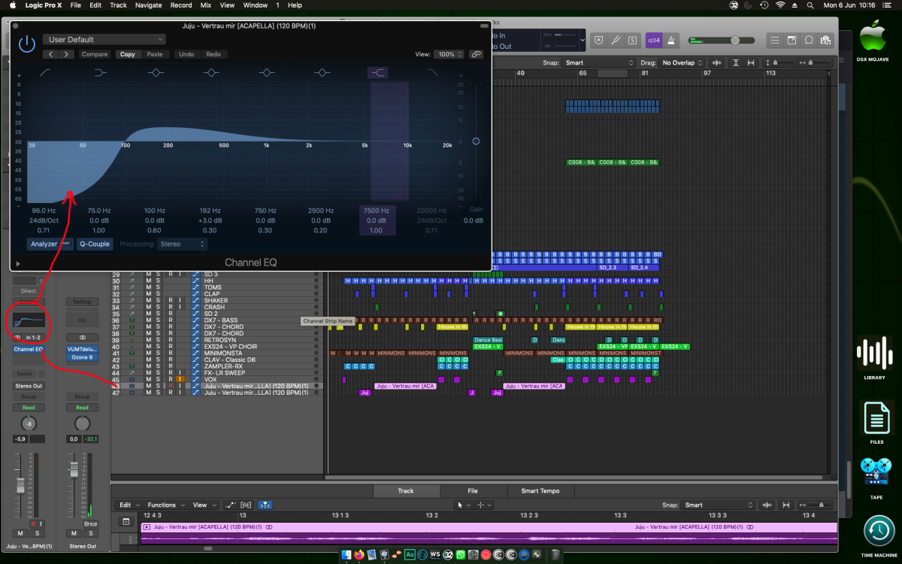Open the List Editors button

point(773,40)
